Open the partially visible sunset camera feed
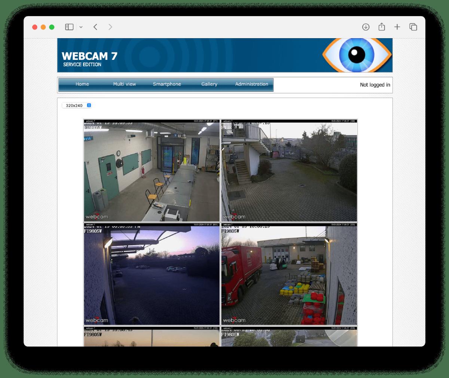Image resolution: width=449 pixels, height=378 pixels. click(x=152, y=336)
